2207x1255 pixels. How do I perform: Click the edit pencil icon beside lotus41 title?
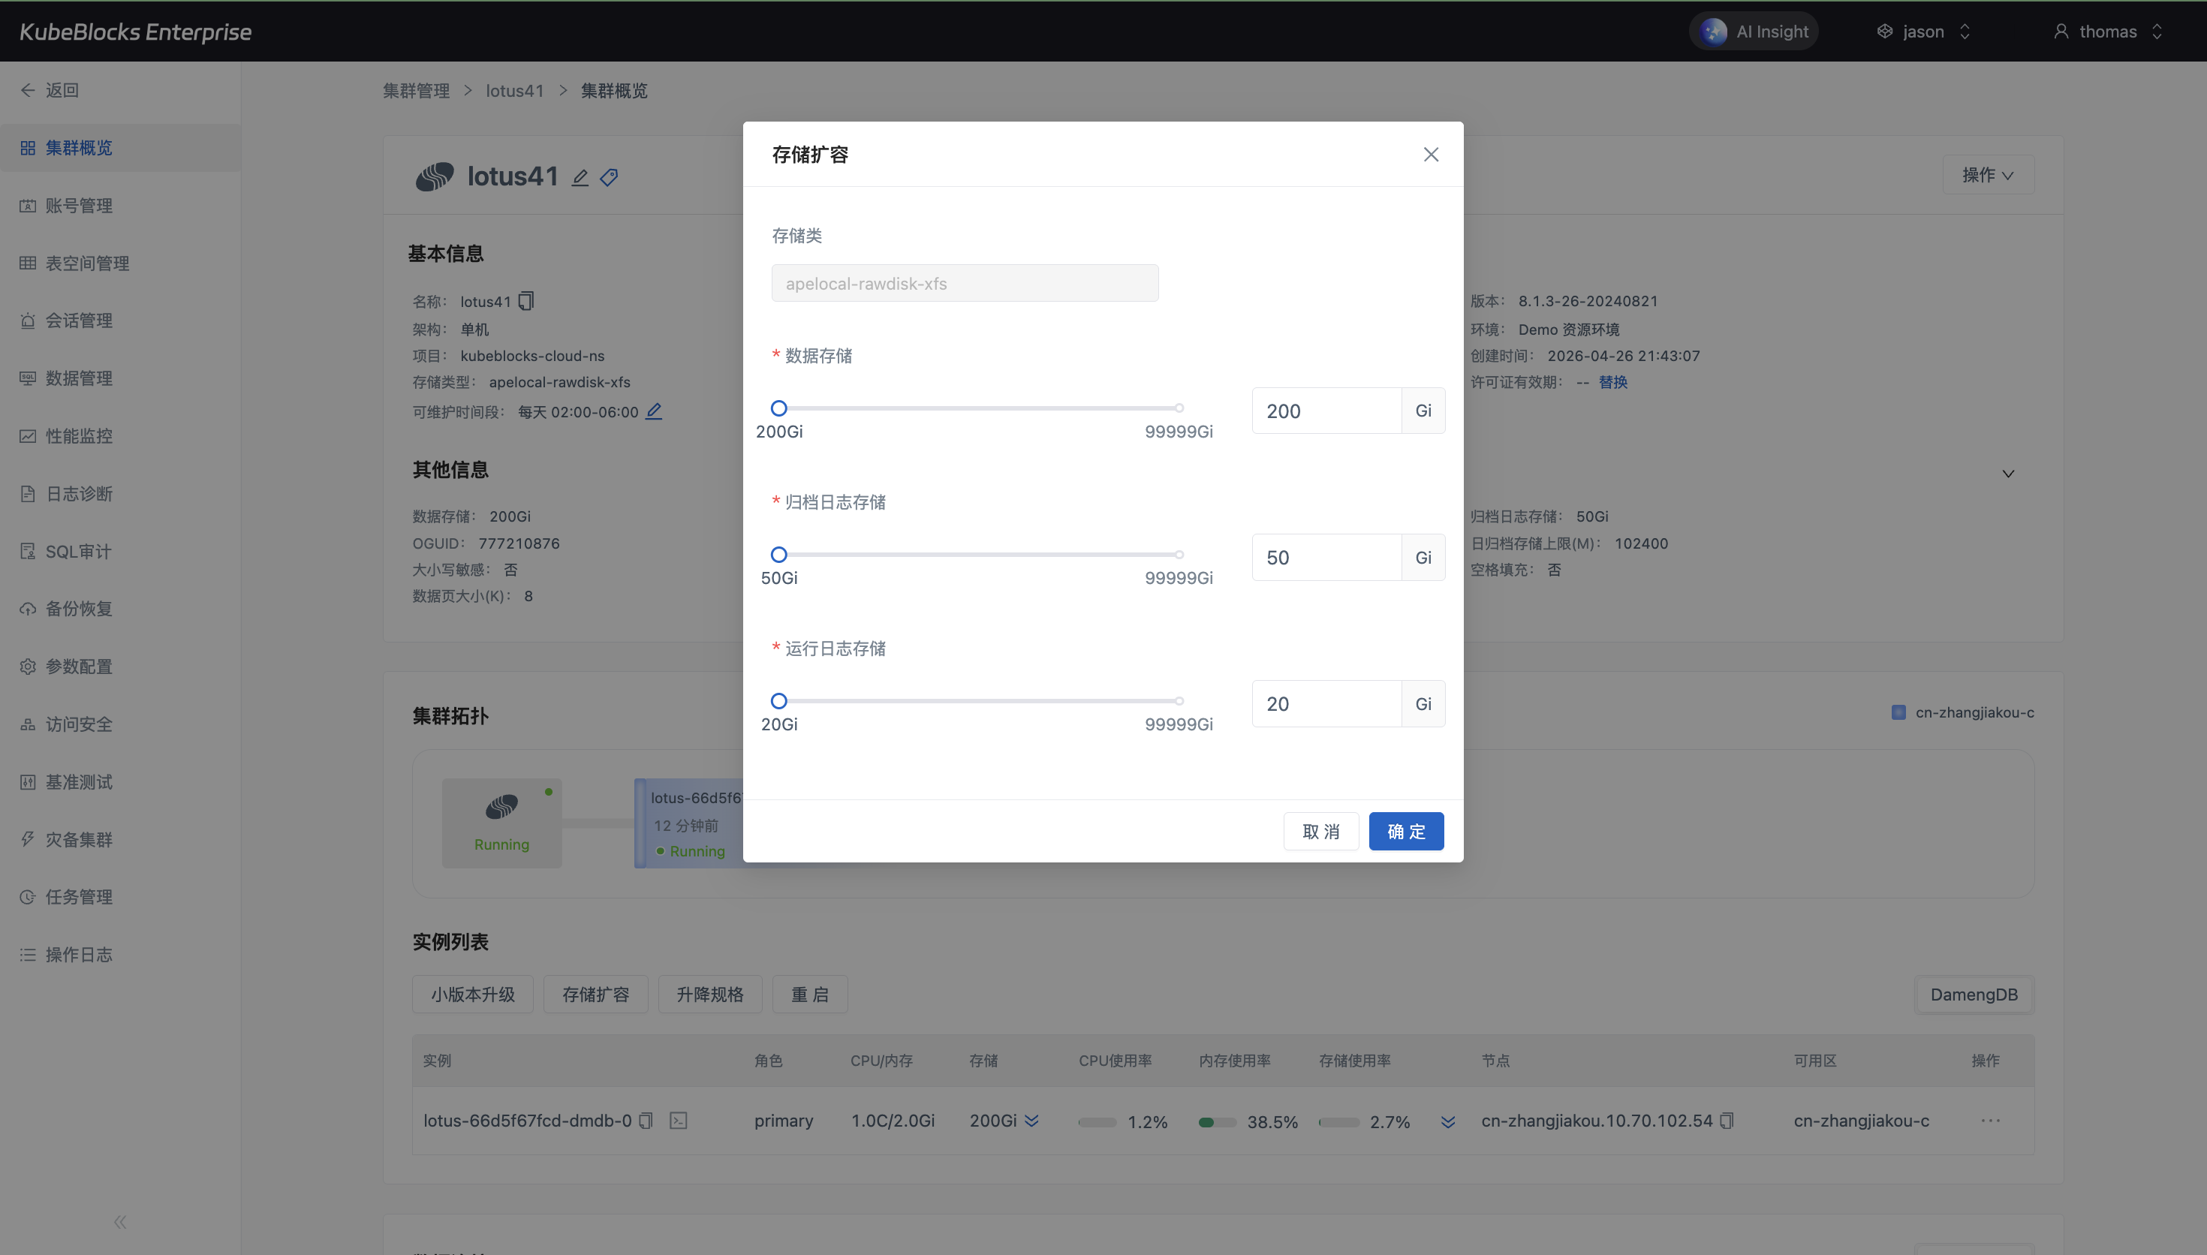[x=580, y=178]
